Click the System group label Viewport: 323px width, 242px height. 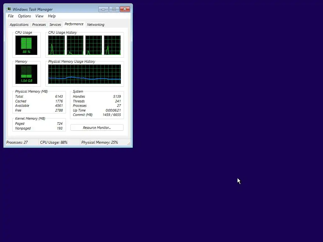(78, 92)
